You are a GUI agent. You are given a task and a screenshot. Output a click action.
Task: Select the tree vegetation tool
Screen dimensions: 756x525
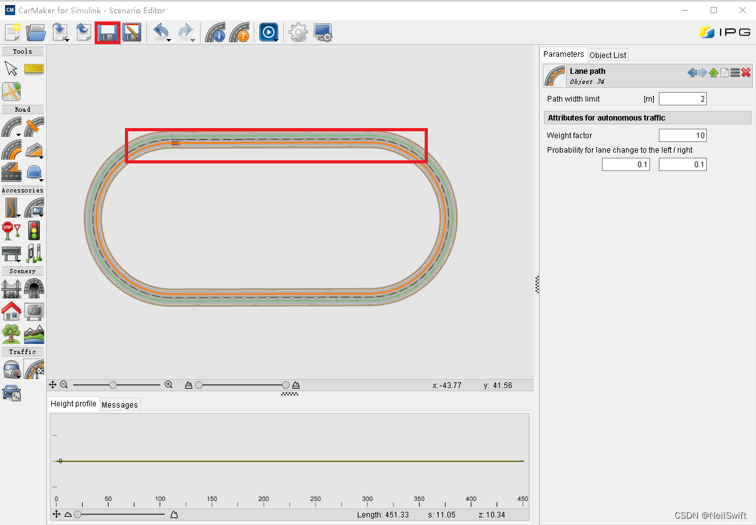pyautogui.click(x=11, y=334)
